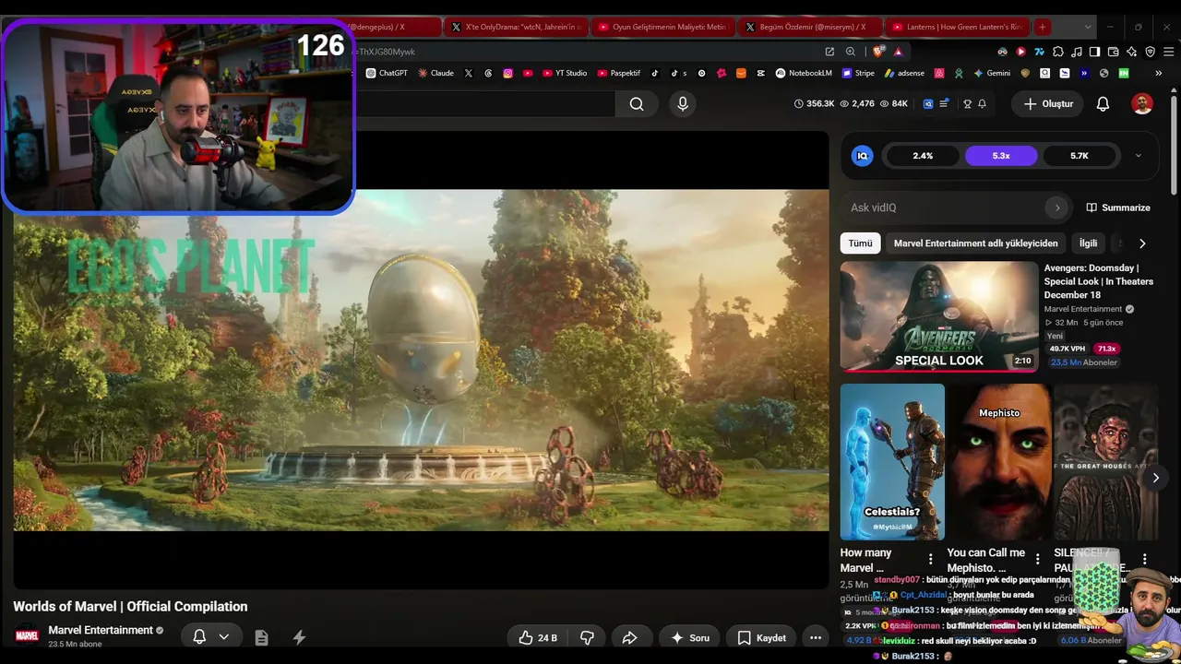Open YouTube notifications bell in header
The height and width of the screenshot is (664, 1181).
1103,104
